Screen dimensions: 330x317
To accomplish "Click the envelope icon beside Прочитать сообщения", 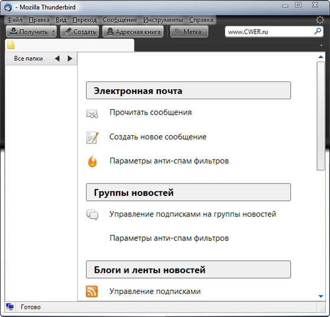I will pyautogui.click(x=92, y=113).
